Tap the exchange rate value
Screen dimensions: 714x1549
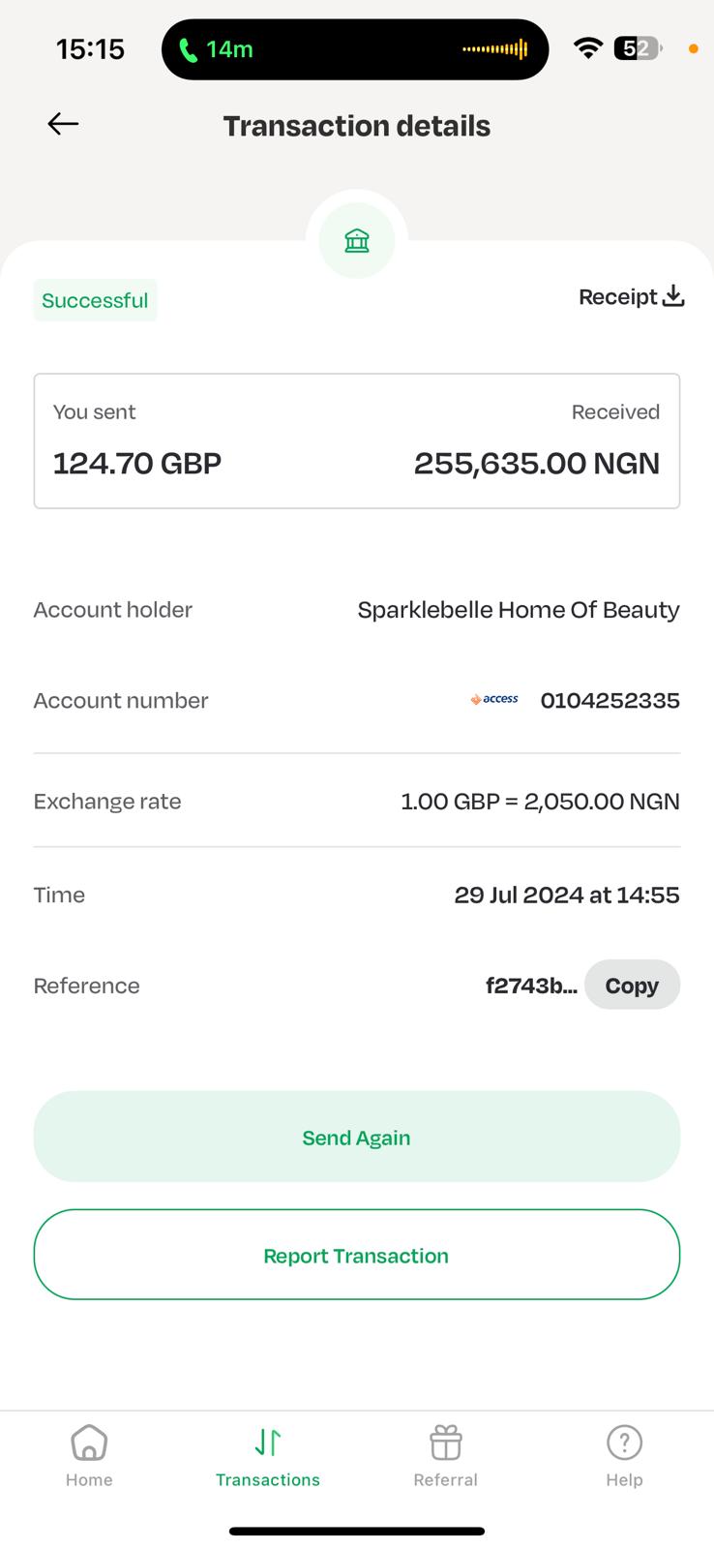tap(540, 802)
